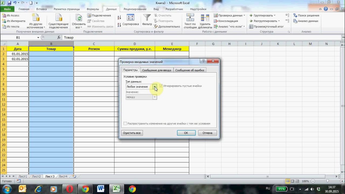Image resolution: width=345 pixels, height=194 pixels.
Task: Open the Рецензирование ribbon tab
Action: point(135,9)
